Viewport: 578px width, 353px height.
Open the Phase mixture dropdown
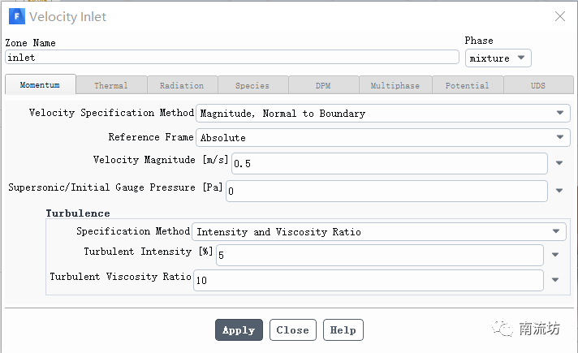click(498, 58)
